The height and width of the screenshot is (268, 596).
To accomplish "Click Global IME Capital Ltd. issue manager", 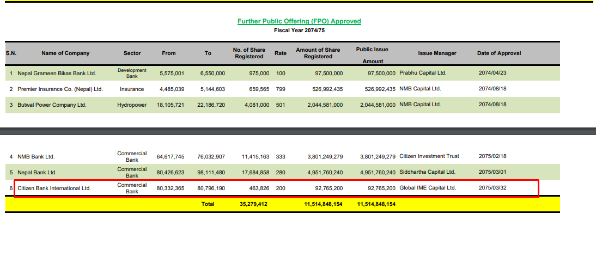I will coord(428,188).
